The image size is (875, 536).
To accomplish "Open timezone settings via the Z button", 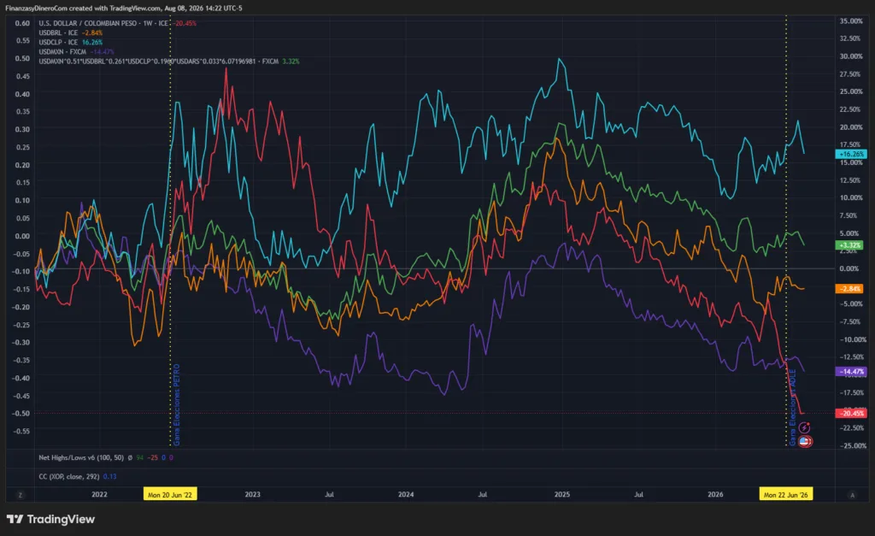I will [x=21, y=495].
